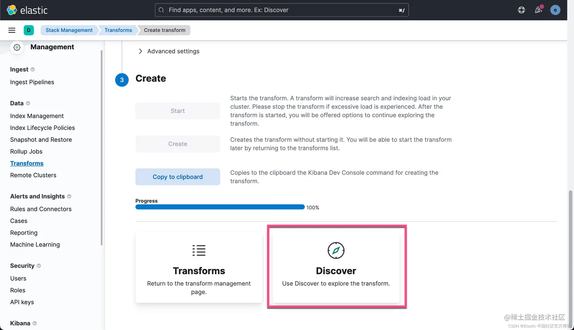
Task: Click the Ingest help icon
Action: tap(33, 69)
